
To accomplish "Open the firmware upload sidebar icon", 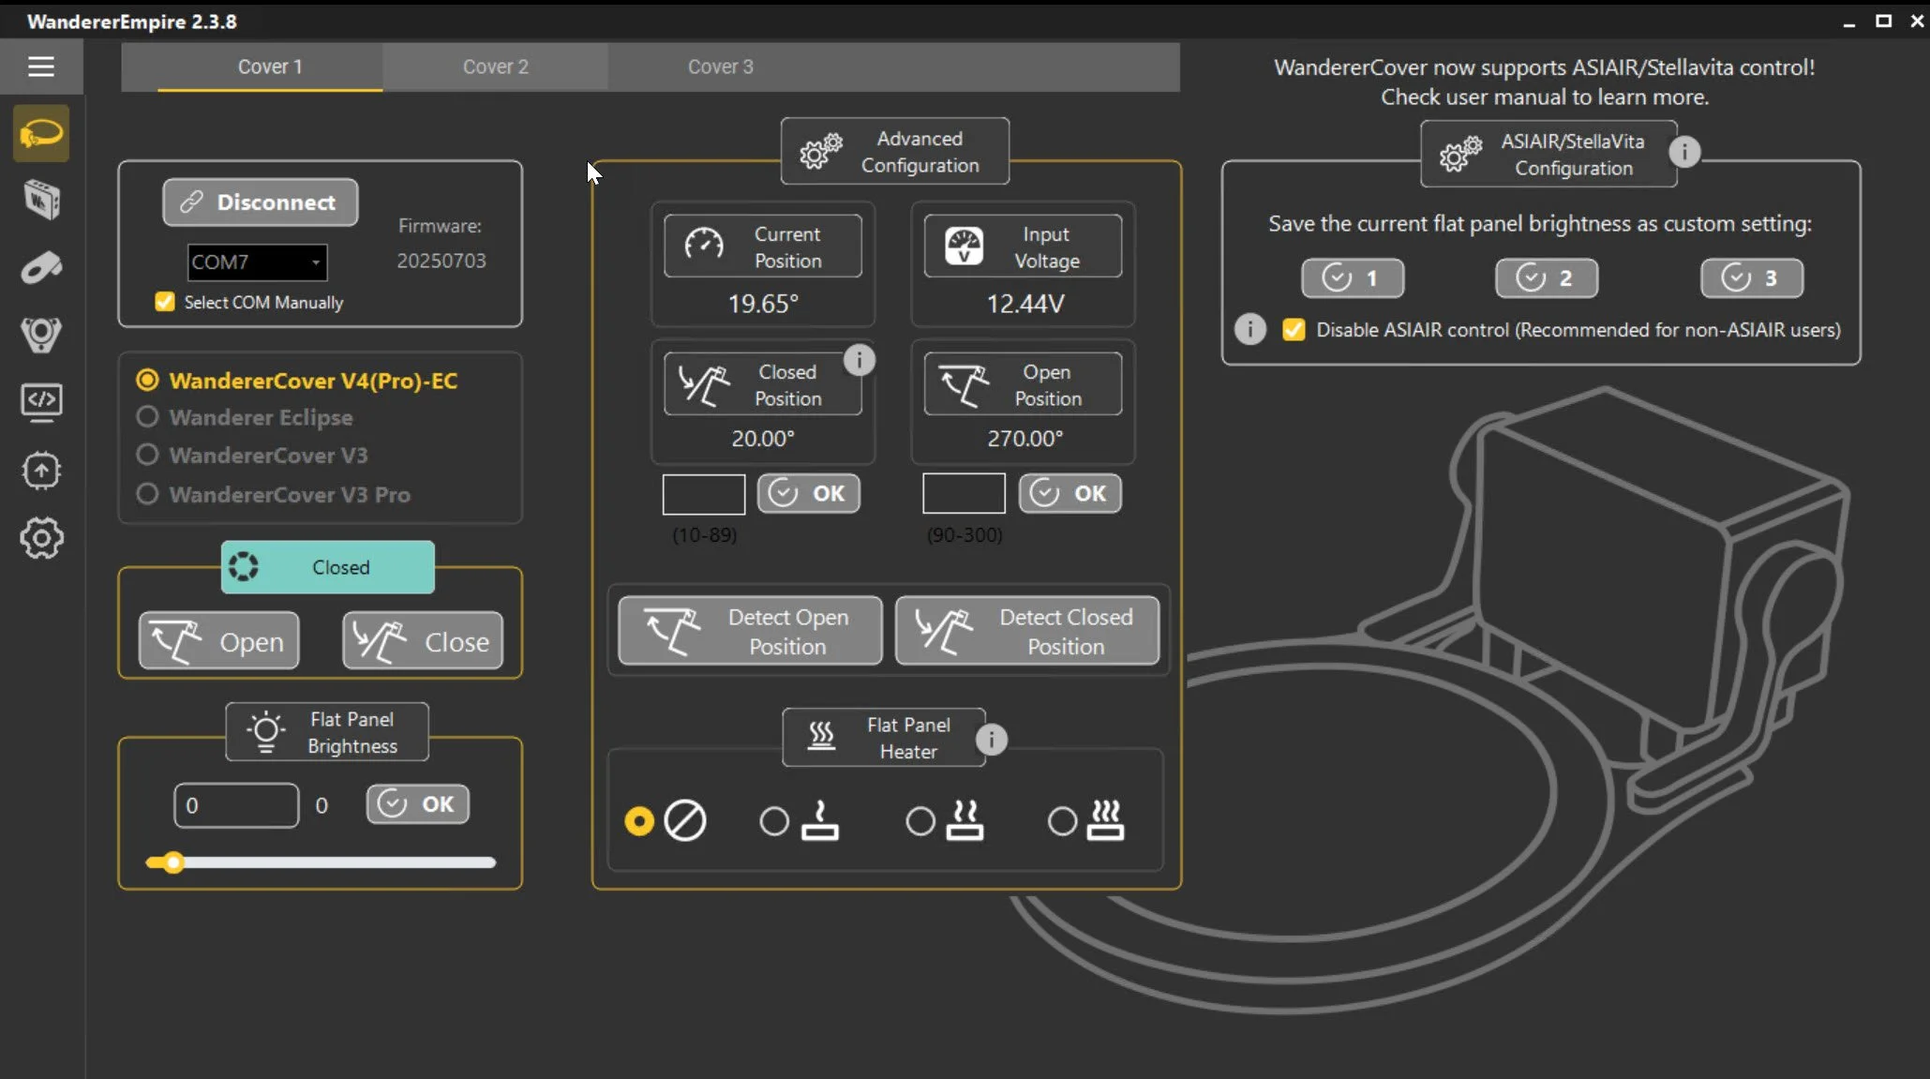I will pos(41,471).
